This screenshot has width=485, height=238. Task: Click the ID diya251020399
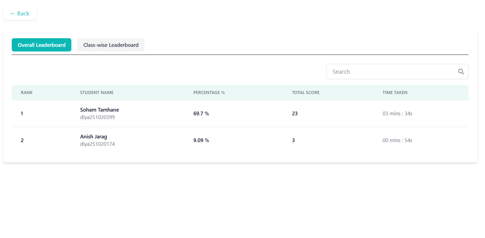tap(97, 117)
